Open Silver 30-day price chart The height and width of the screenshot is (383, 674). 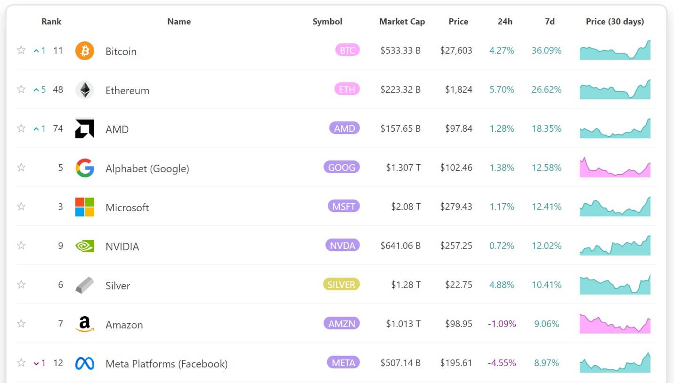615,285
